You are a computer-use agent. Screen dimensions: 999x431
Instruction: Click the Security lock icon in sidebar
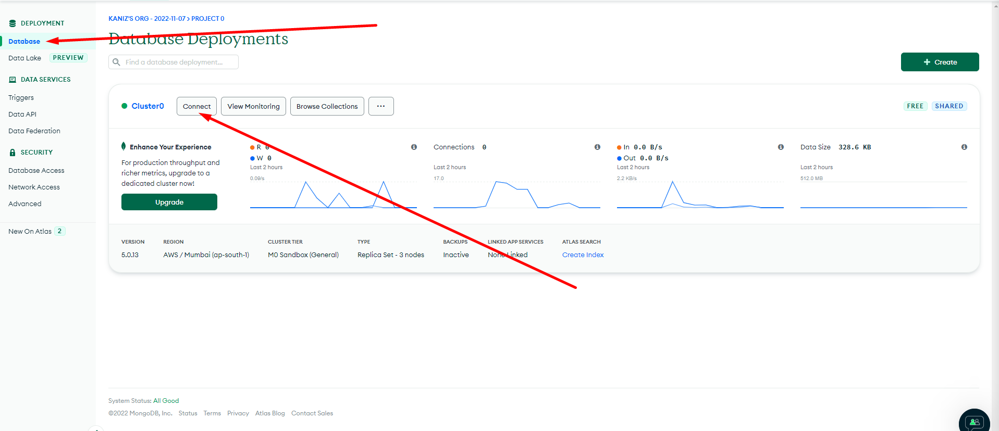click(13, 153)
